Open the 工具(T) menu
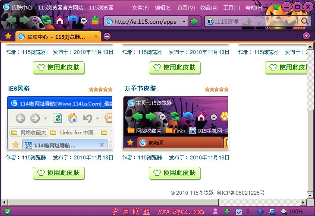 coord(232,8)
